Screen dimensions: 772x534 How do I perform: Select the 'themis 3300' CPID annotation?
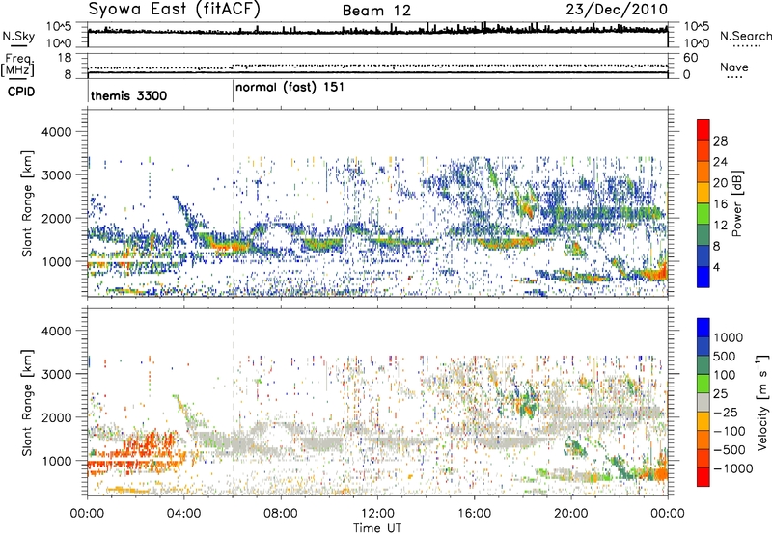tap(129, 95)
